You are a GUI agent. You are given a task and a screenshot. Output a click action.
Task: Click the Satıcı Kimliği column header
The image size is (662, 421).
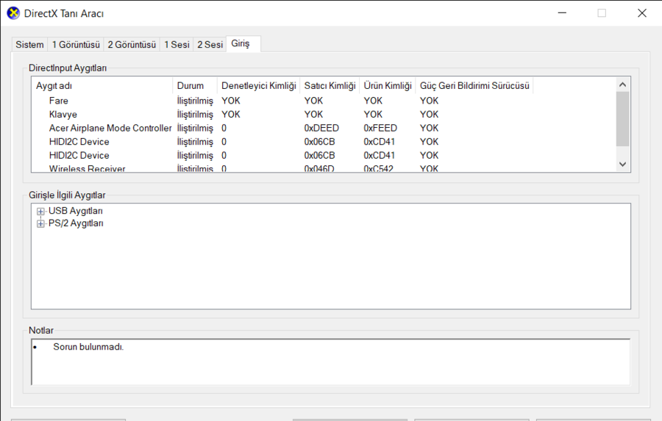[329, 86]
